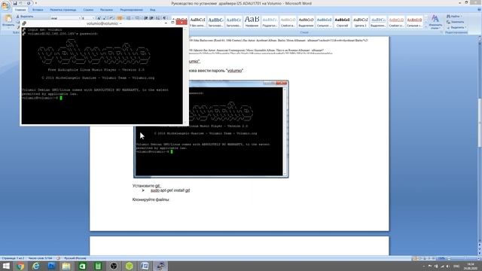
Task: Open OBS Studio from the taskbar
Action: click(114, 266)
